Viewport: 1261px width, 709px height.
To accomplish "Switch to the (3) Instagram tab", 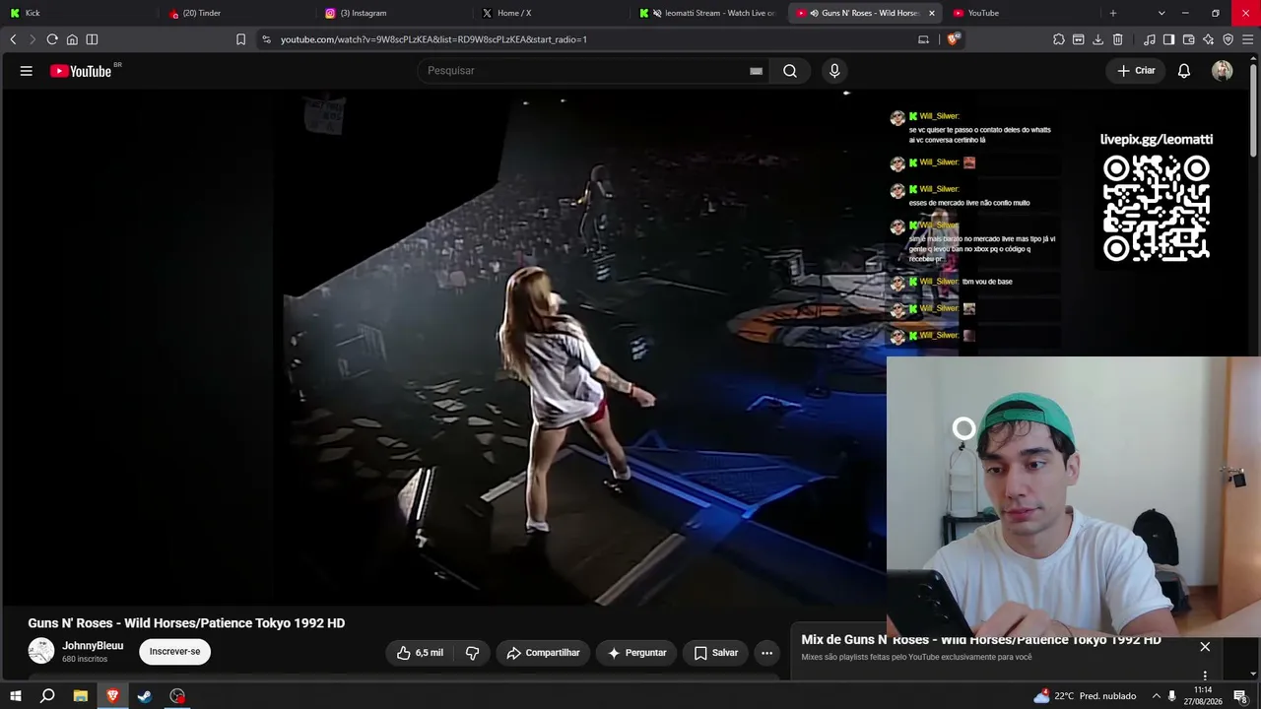I will [394, 13].
